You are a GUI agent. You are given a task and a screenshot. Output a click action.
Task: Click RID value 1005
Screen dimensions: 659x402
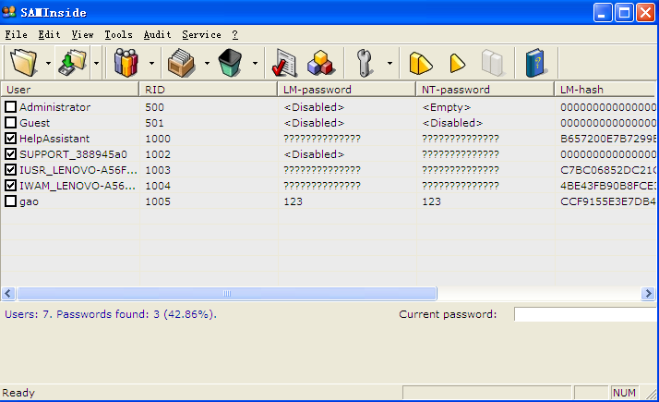pyautogui.click(x=158, y=201)
